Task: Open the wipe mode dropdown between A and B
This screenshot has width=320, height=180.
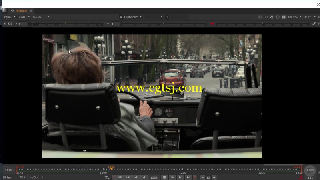Action: pos(154,17)
